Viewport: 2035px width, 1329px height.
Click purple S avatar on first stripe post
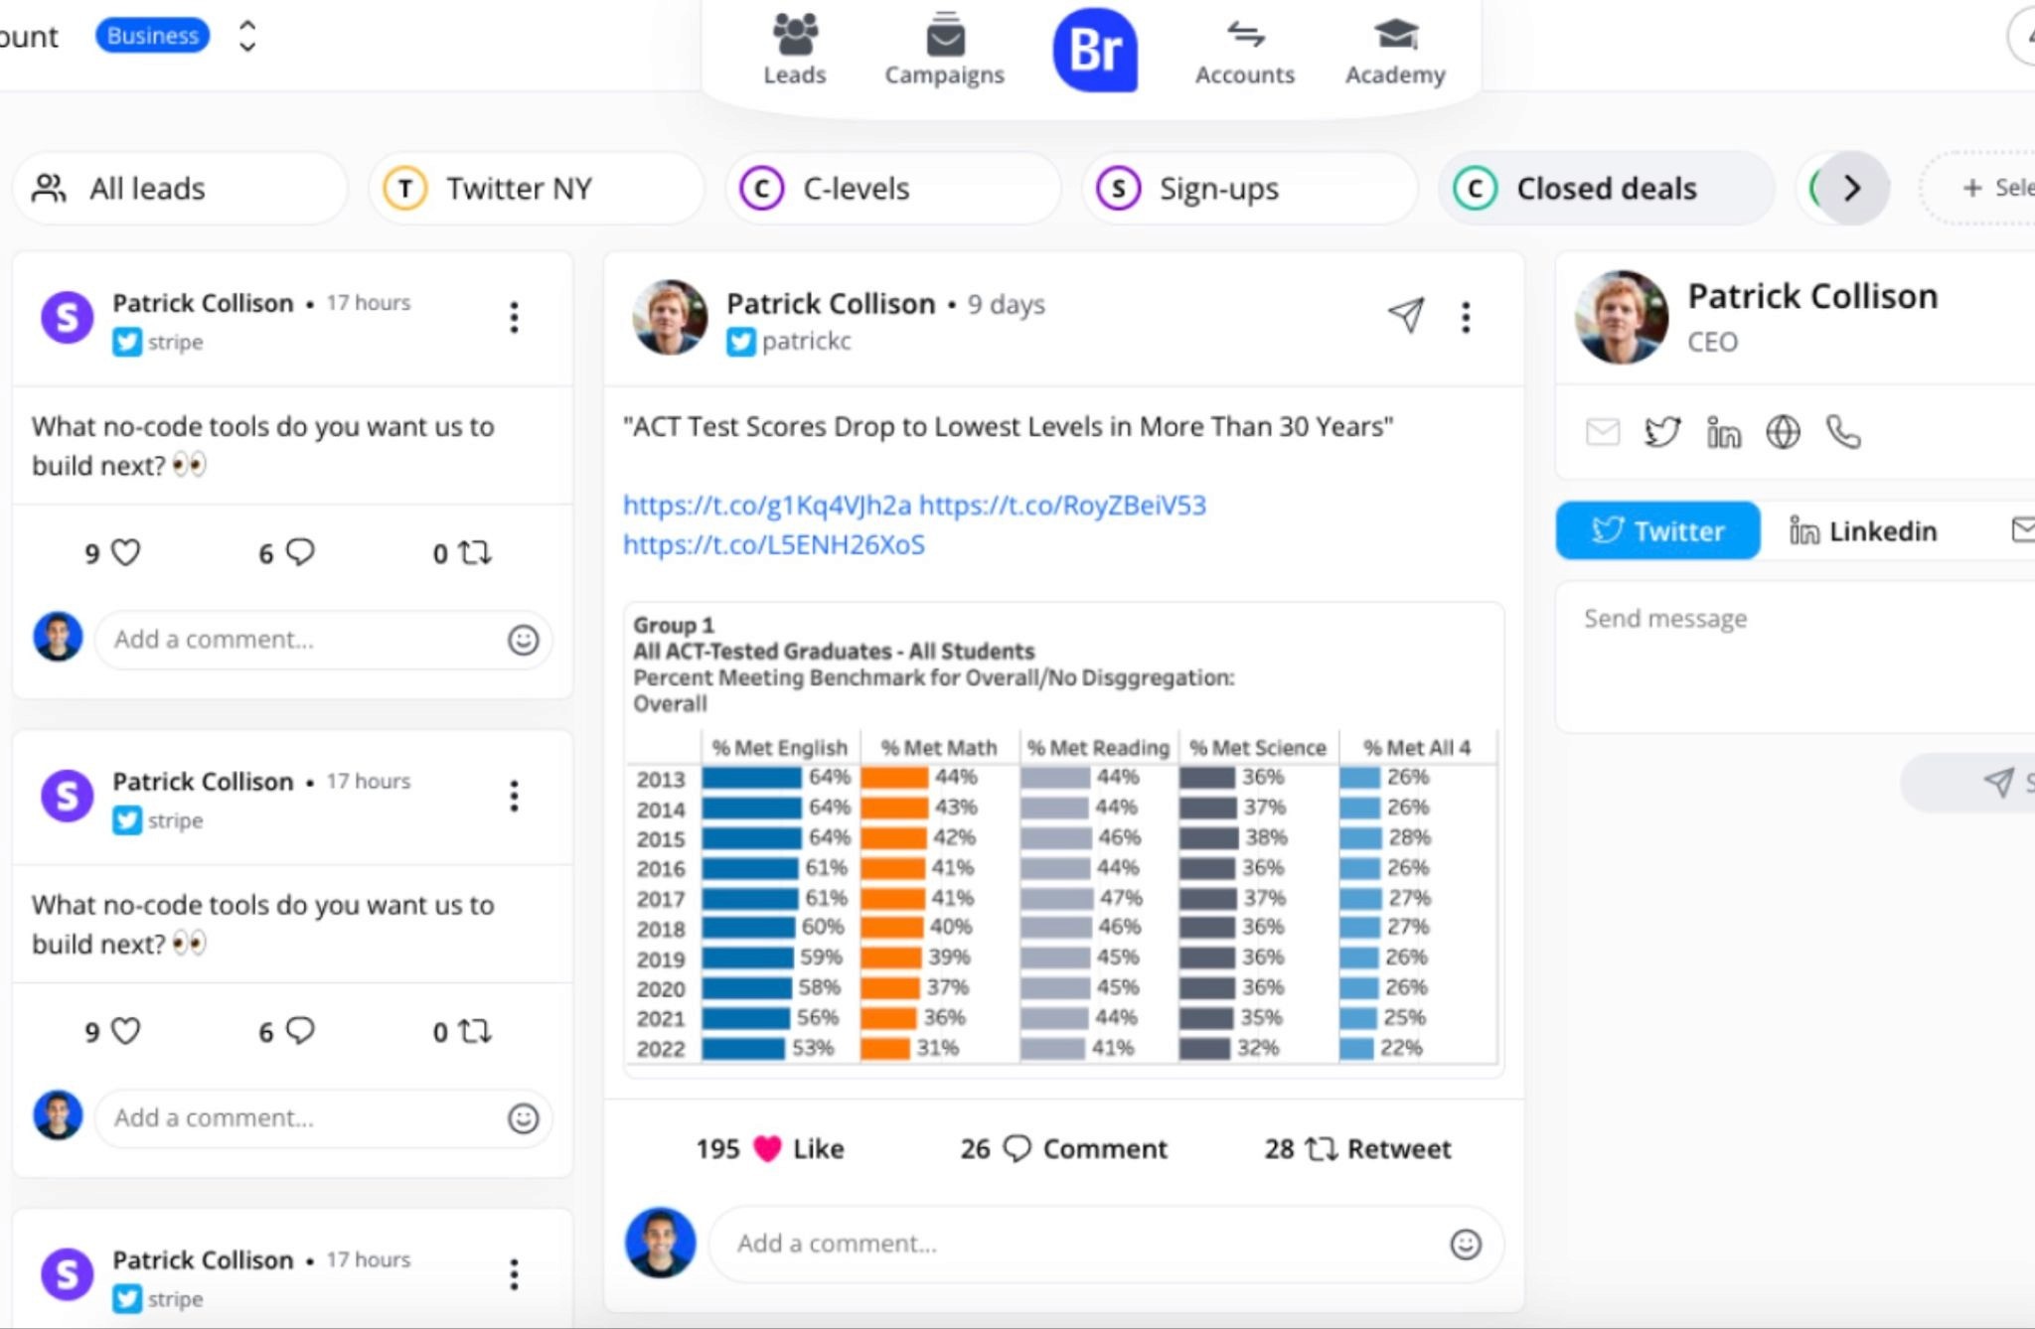click(67, 317)
